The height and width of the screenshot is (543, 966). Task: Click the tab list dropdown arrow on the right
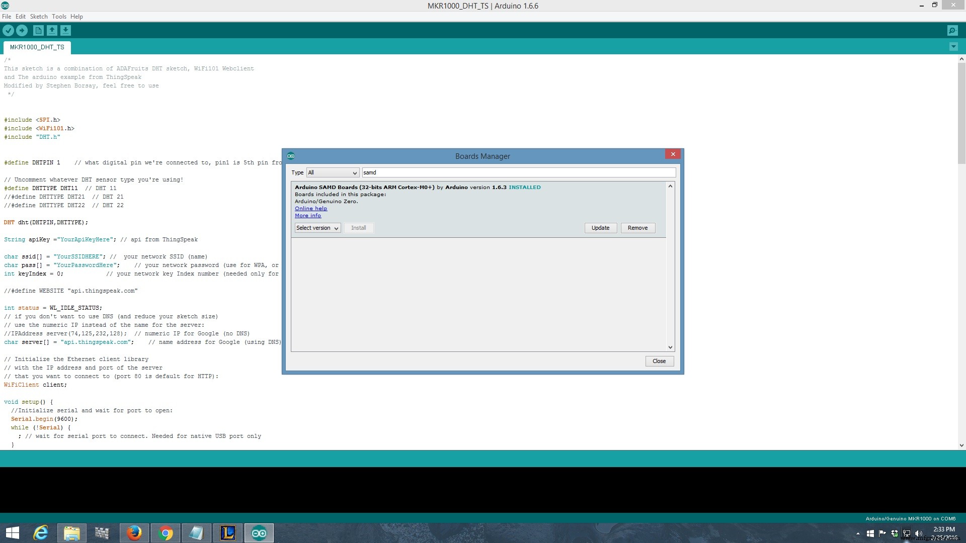[953, 46]
